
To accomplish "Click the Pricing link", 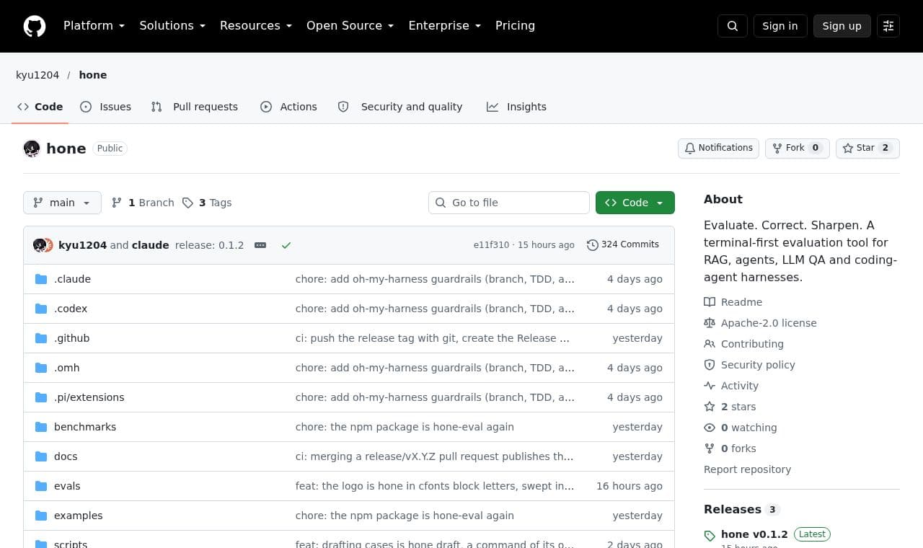I will click(x=515, y=26).
